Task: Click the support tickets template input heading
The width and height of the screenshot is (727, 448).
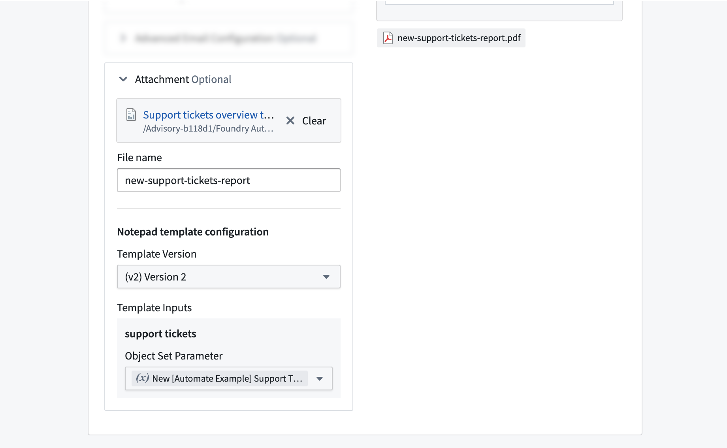Action: [160, 334]
